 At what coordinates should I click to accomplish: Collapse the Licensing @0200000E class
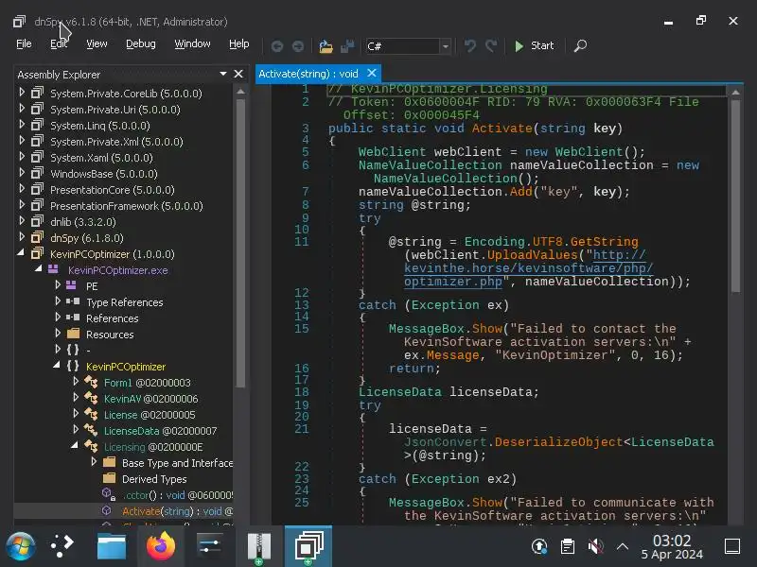point(75,445)
